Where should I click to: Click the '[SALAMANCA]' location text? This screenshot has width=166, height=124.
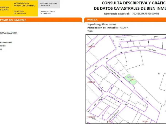(10, 33)
